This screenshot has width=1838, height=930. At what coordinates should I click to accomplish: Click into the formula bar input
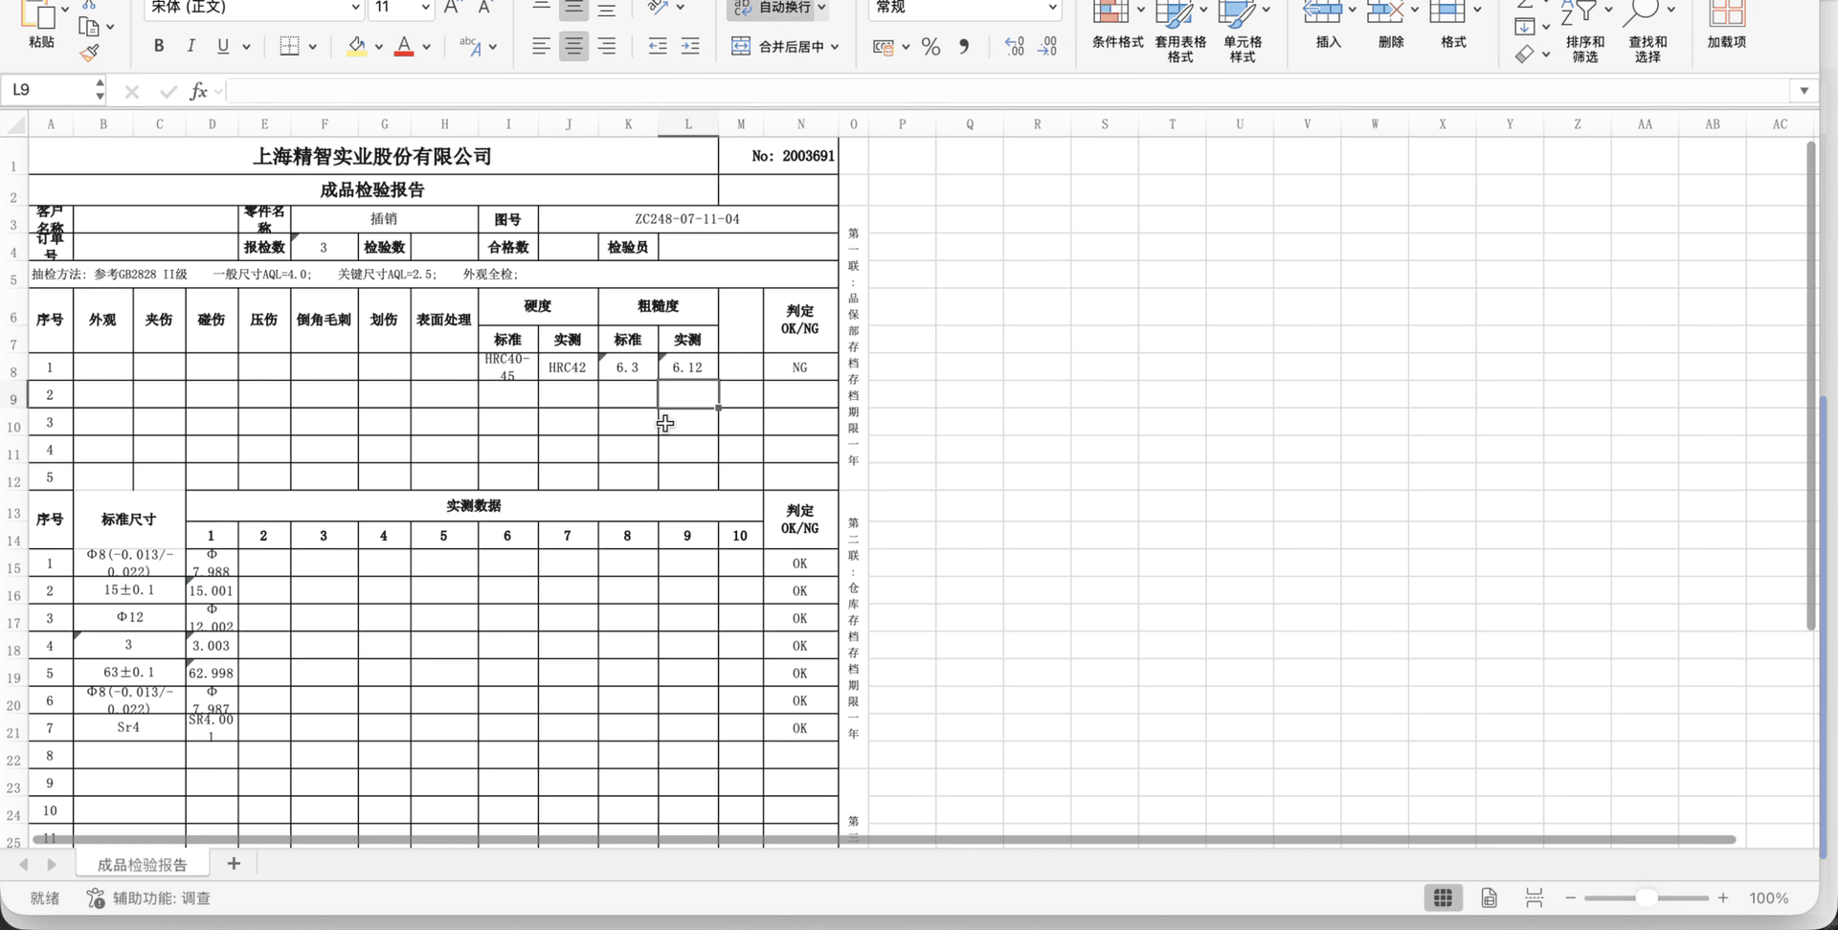tap(1007, 91)
